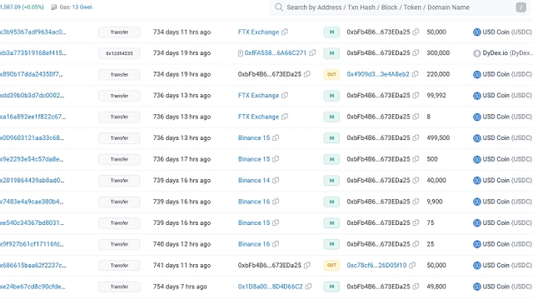Copy the 0x4909d3...3e4A8eb2 recipient address
The height and width of the screenshot is (300, 533).
[x=415, y=74]
